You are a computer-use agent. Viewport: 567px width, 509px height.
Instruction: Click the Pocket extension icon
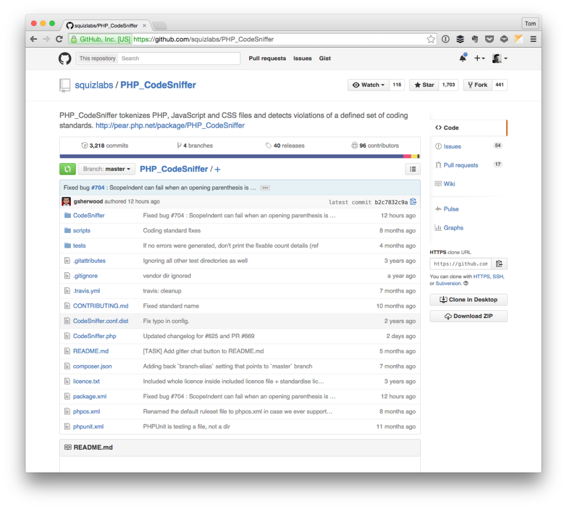click(x=489, y=39)
